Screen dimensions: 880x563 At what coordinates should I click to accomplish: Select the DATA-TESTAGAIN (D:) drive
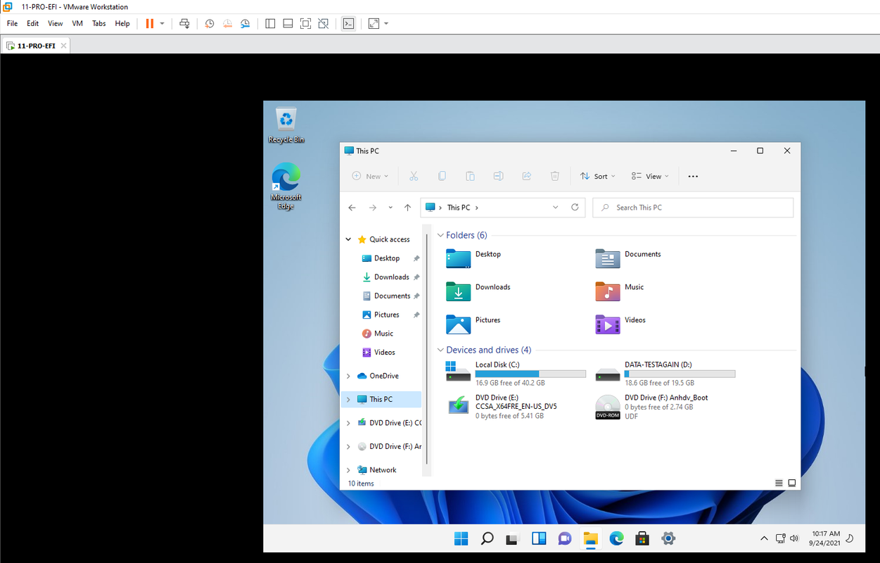tap(665, 373)
